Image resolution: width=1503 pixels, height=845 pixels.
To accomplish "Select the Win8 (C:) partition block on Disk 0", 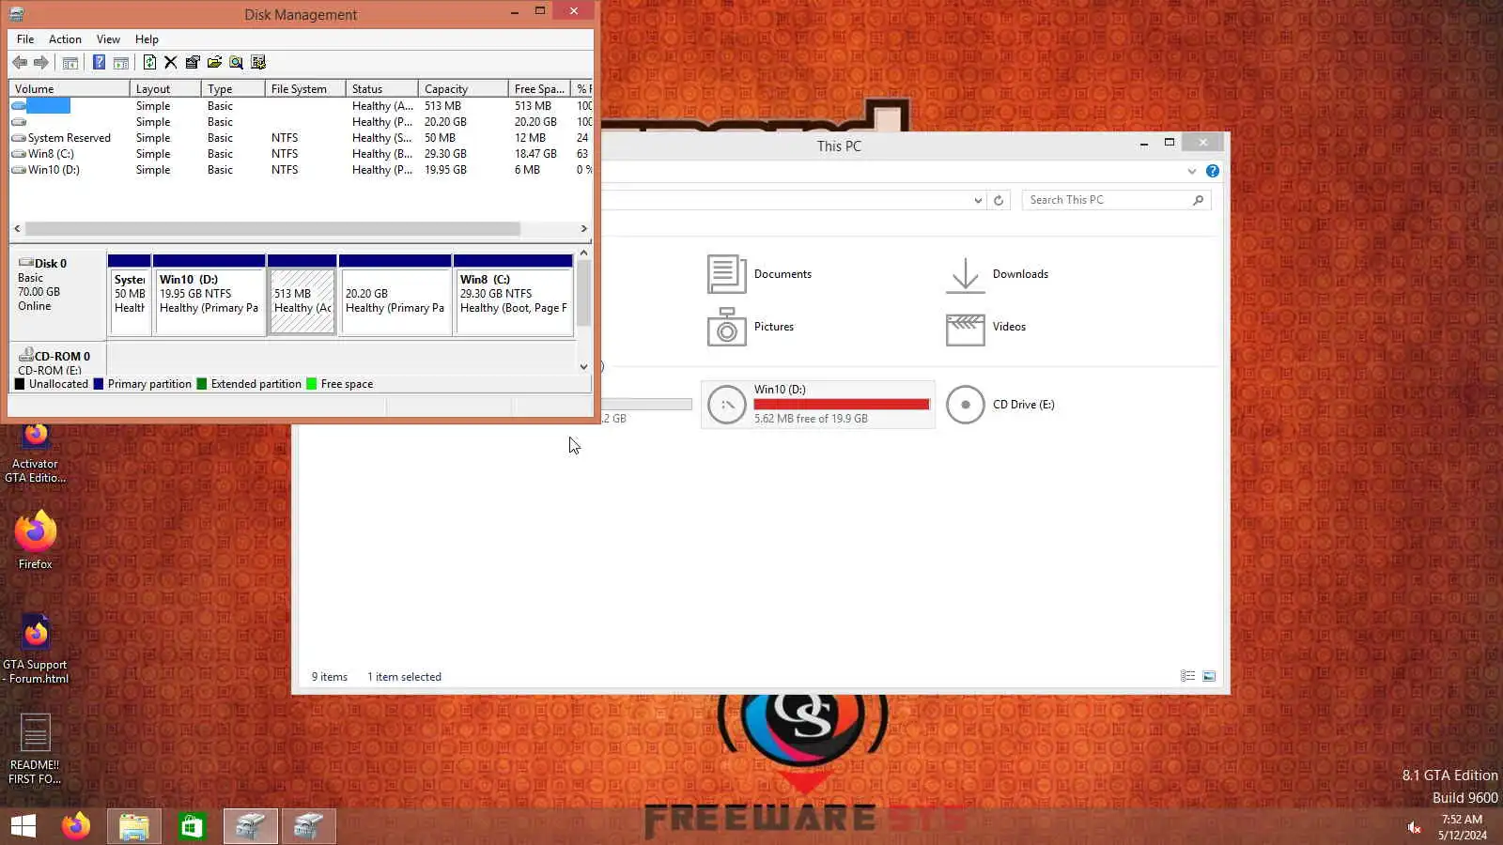I will coord(513,295).
